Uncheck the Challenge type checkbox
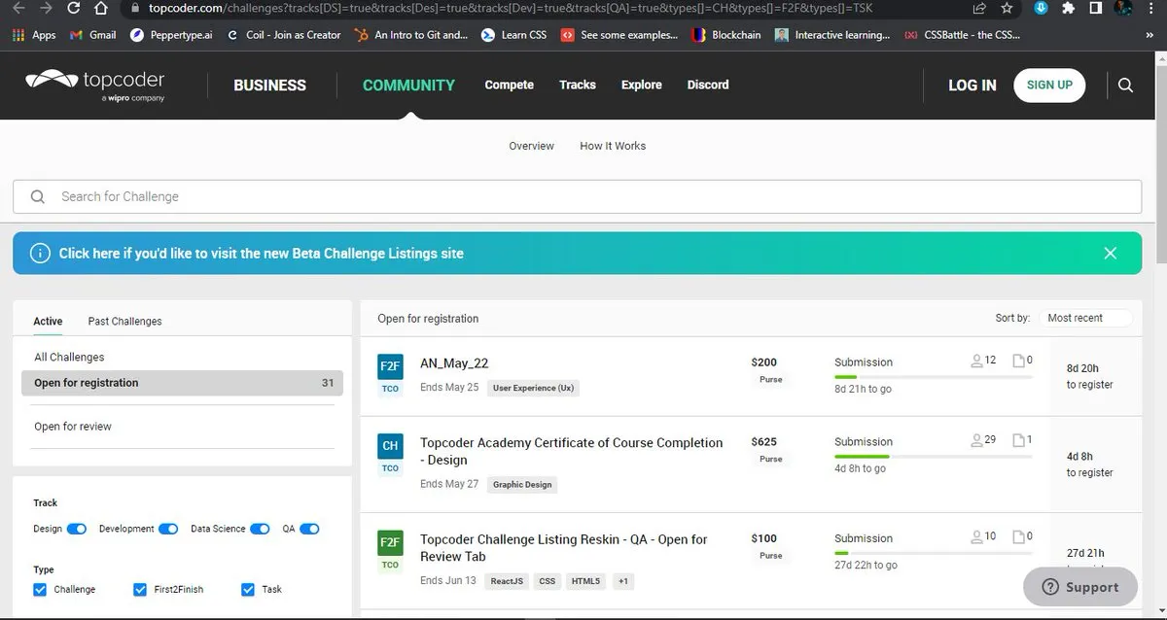The image size is (1167, 620). [39, 589]
